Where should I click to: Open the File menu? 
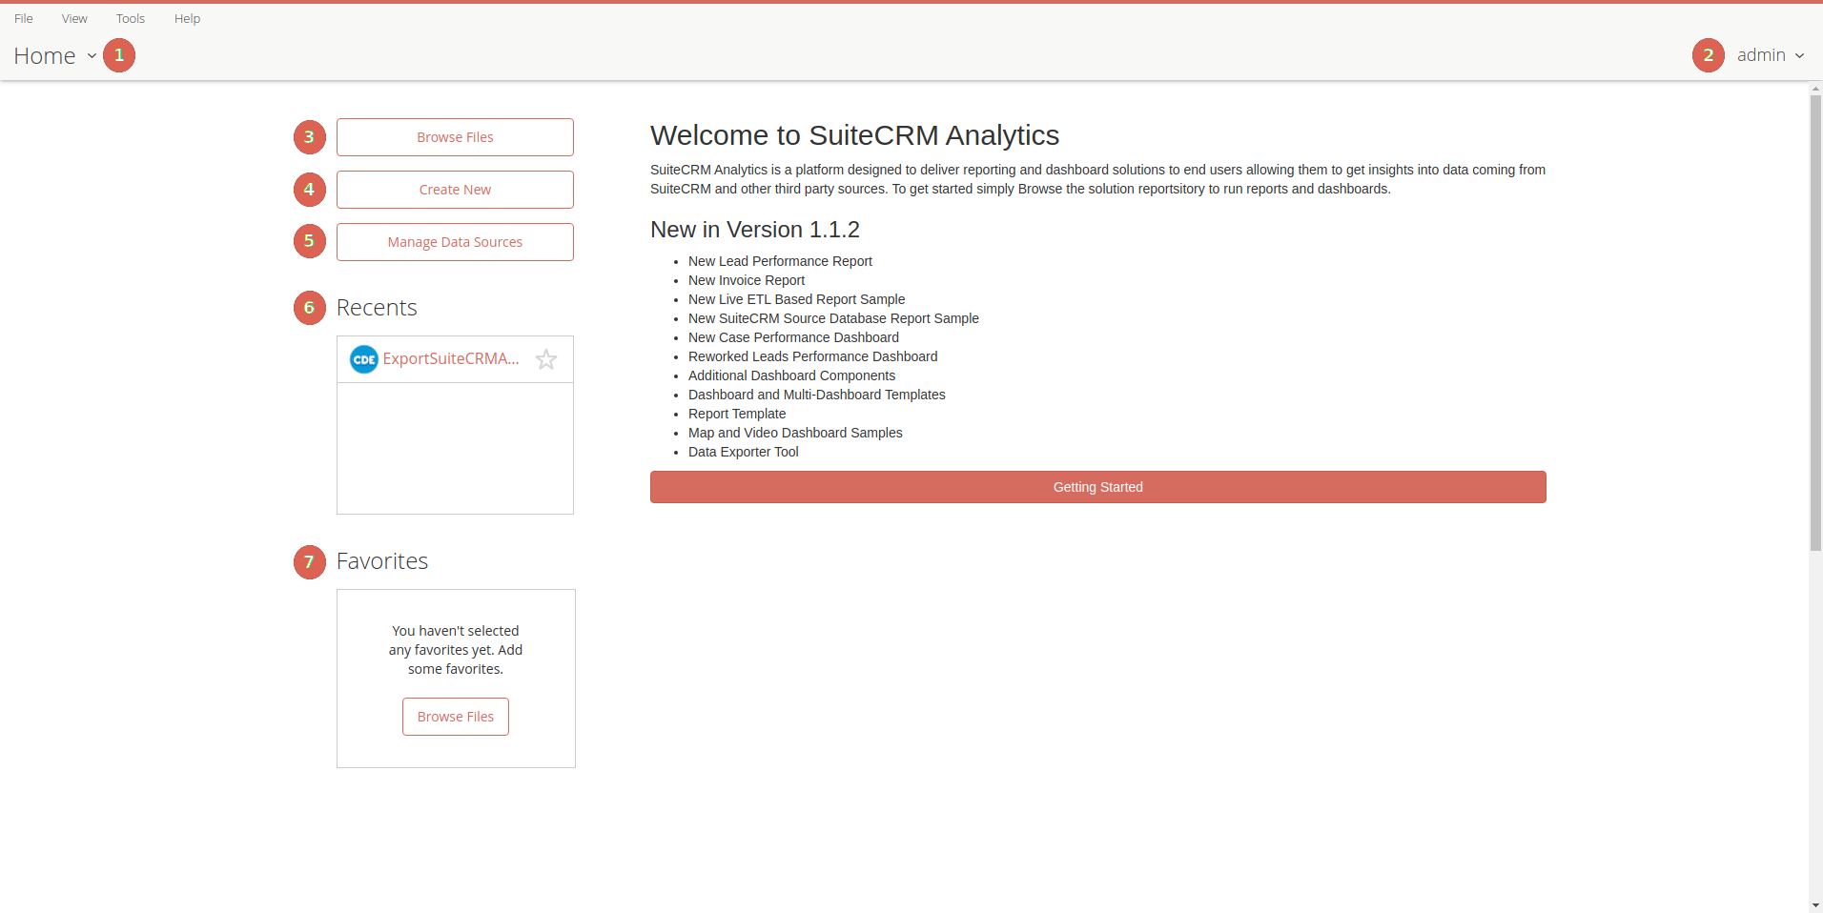[x=24, y=18]
